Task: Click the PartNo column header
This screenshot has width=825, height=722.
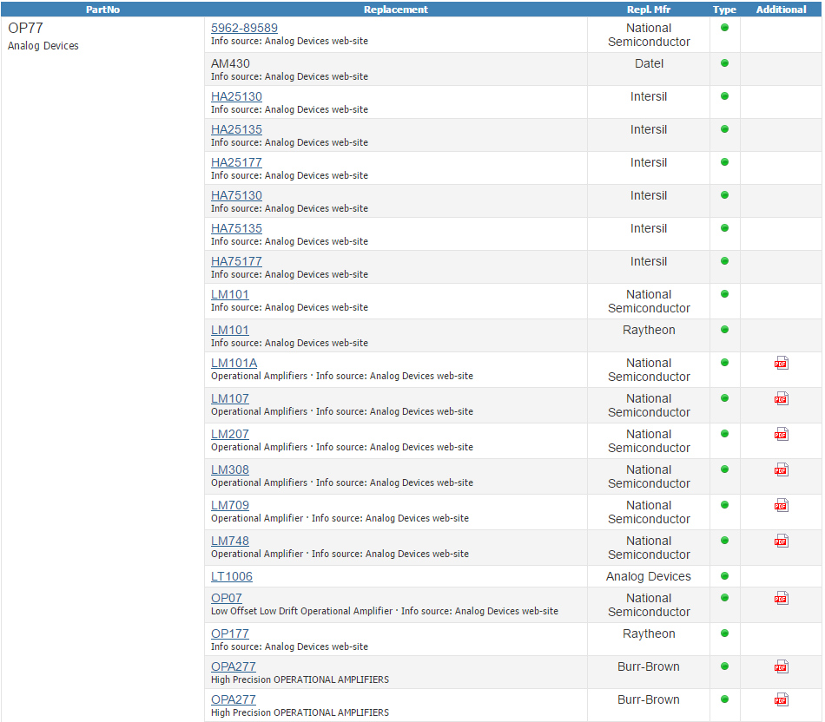Action: coord(102,10)
